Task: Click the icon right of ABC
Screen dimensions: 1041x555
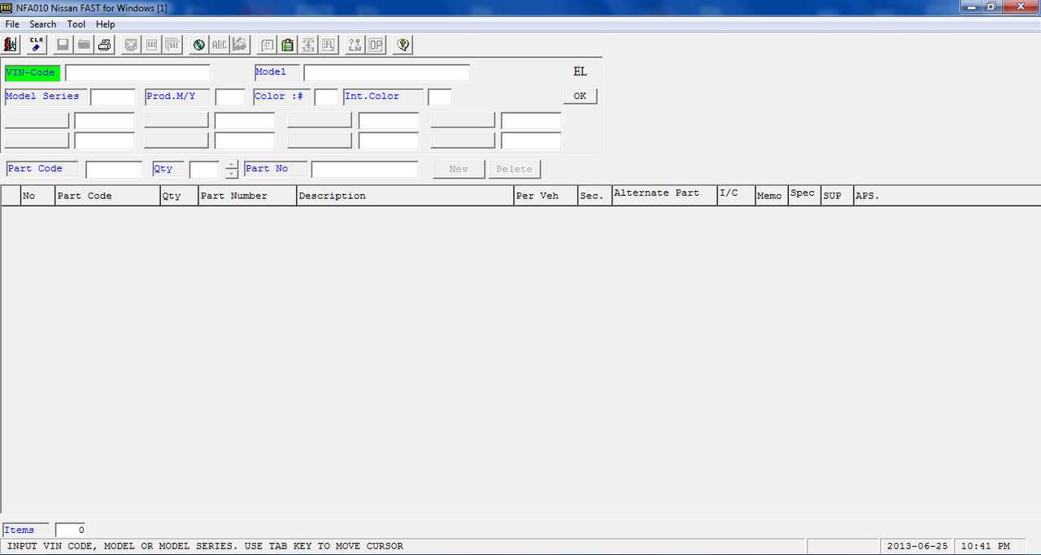Action: (240, 45)
